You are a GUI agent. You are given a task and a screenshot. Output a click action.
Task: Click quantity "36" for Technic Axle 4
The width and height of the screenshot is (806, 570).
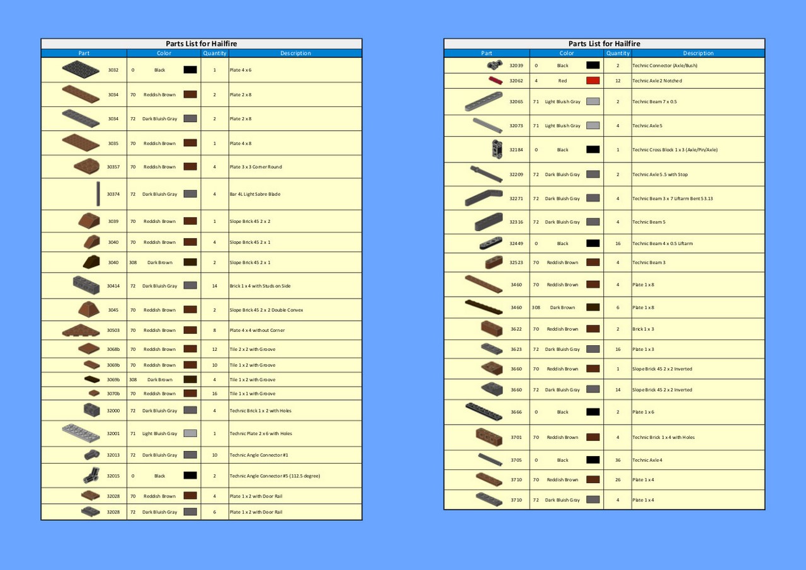point(618,460)
